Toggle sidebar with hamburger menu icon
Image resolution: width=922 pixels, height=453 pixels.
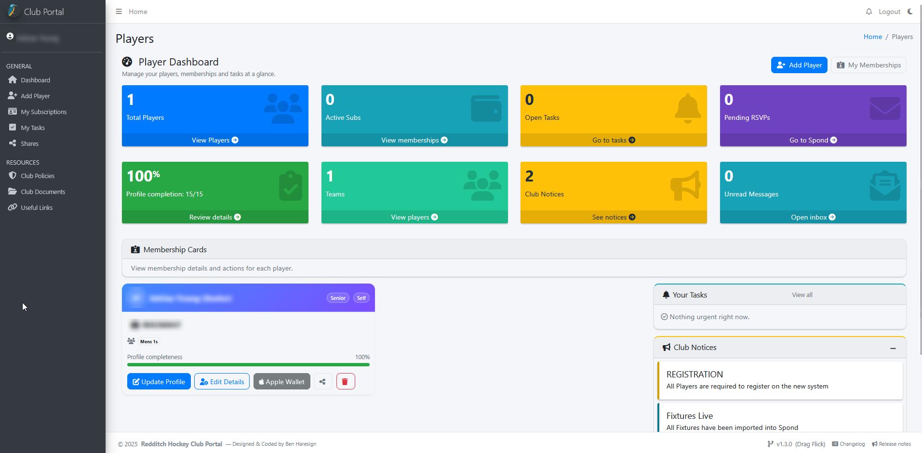click(x=119, y=12)
